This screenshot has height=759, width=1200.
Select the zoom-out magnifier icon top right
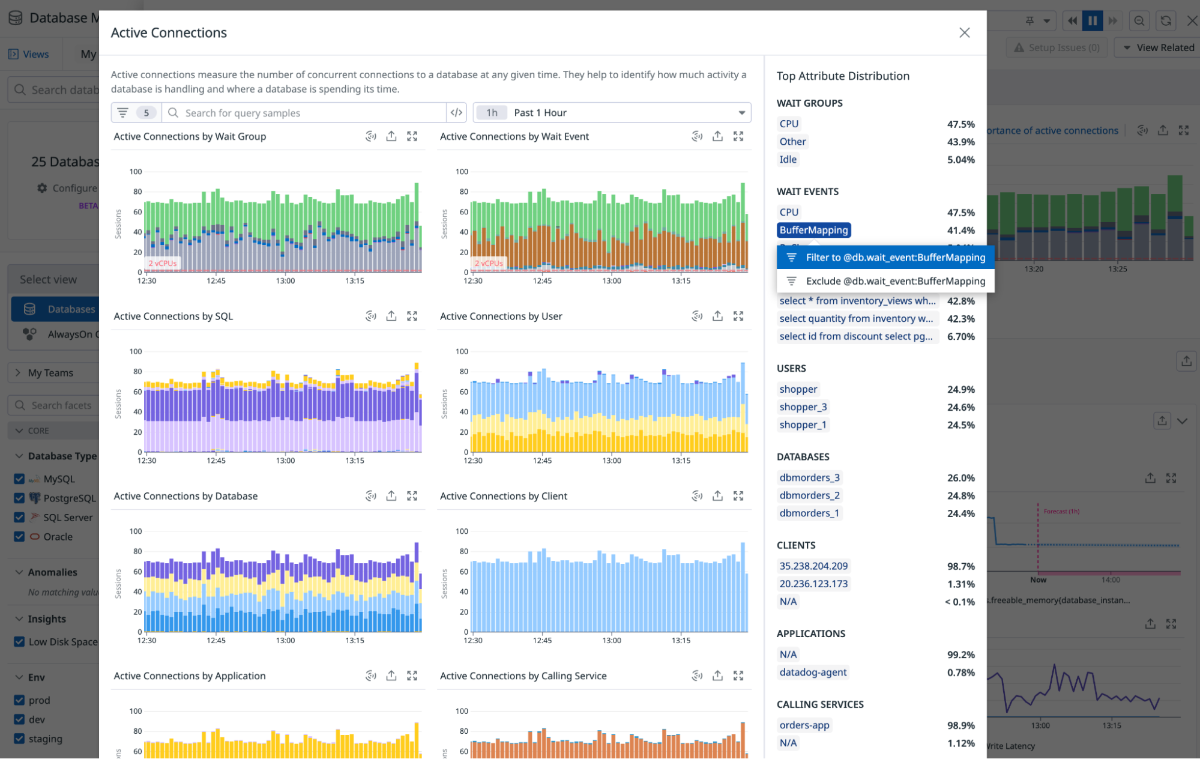pos(1139,20)
